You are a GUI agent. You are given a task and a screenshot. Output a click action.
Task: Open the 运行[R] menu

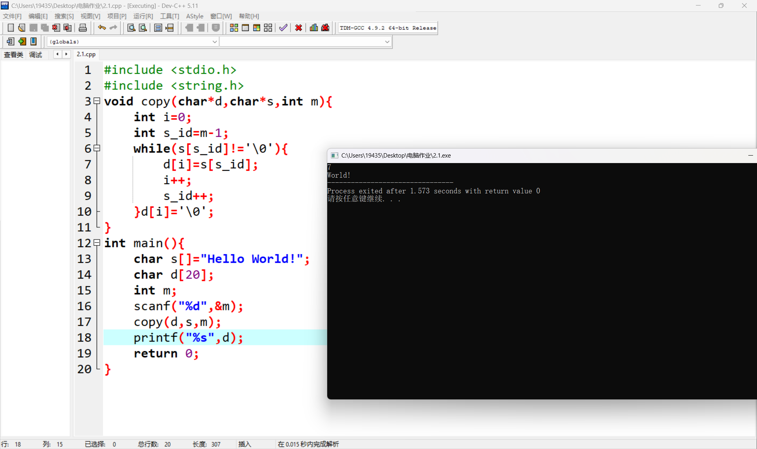[143, 16]
